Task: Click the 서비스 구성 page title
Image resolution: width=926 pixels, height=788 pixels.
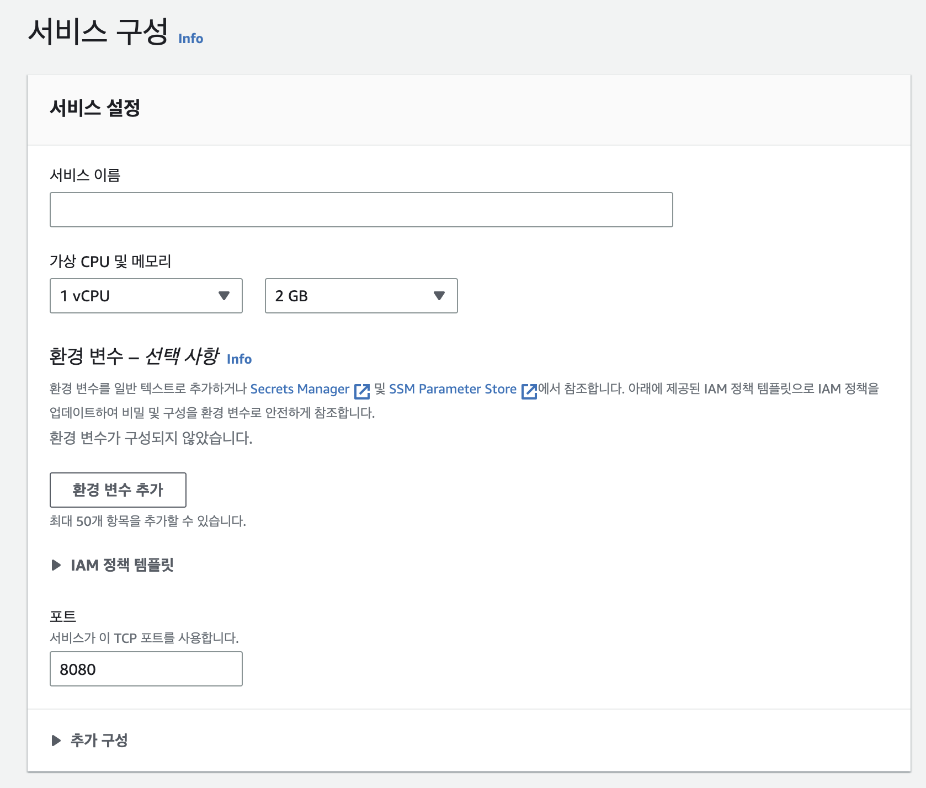Action: pyautogui.click(x=98, y=32)
